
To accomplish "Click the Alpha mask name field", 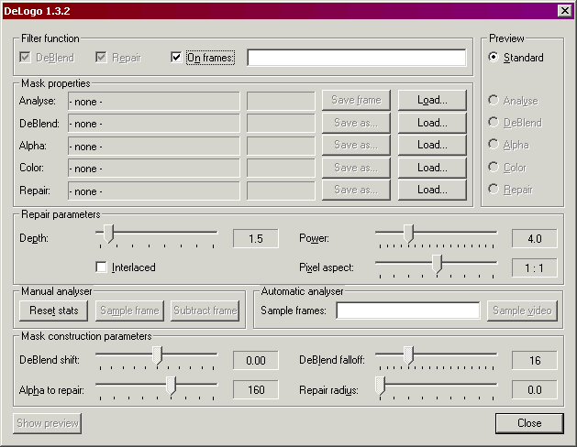I will point(154,146).
